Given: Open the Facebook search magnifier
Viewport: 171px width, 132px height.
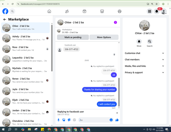Looking at the screenshot, I should 12,11.
